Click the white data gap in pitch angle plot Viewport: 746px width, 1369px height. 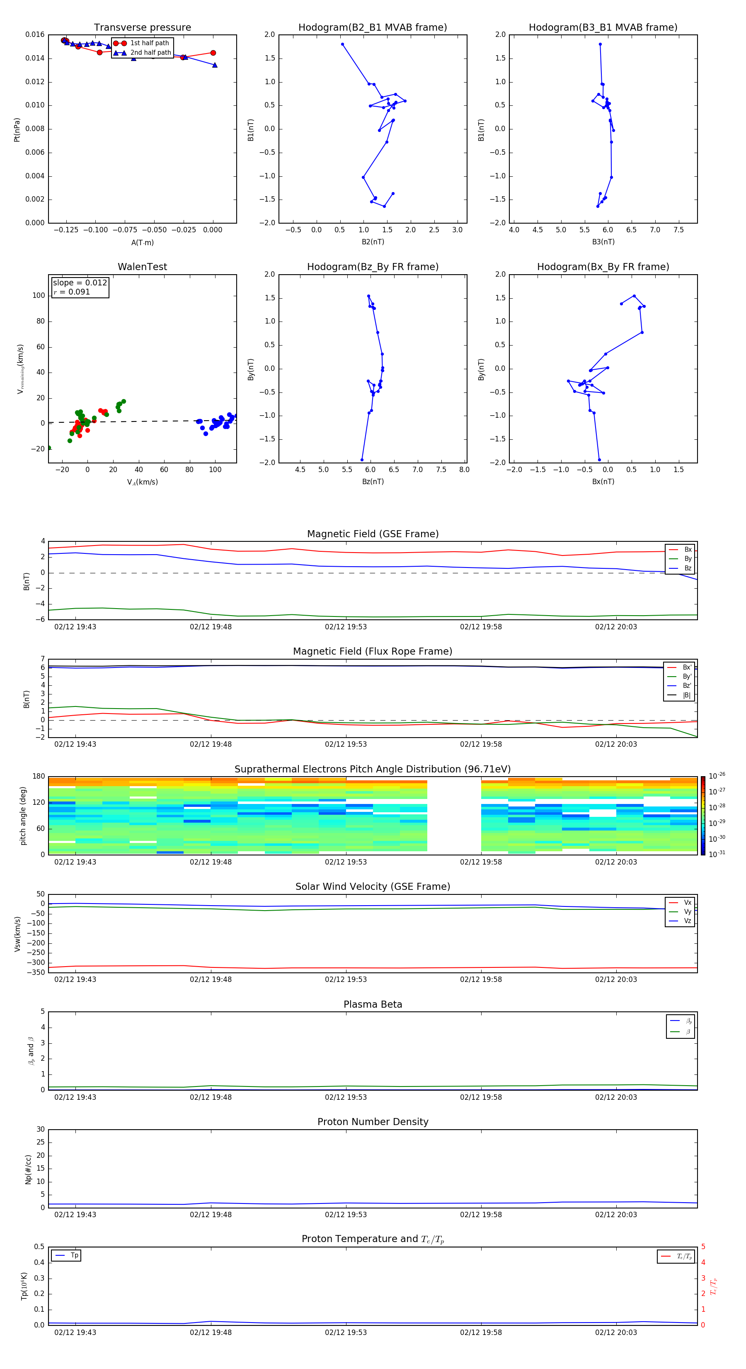(x=454, y=816)
